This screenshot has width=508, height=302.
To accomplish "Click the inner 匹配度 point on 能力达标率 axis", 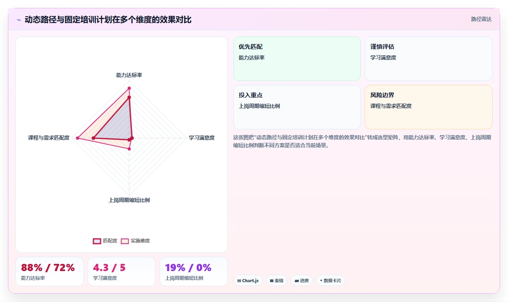I will (x=129, y=97).
